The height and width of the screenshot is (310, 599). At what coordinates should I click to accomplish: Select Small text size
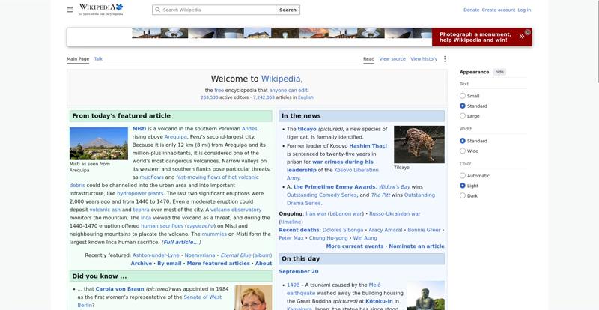pyautogui.click(x=463, y=96)
